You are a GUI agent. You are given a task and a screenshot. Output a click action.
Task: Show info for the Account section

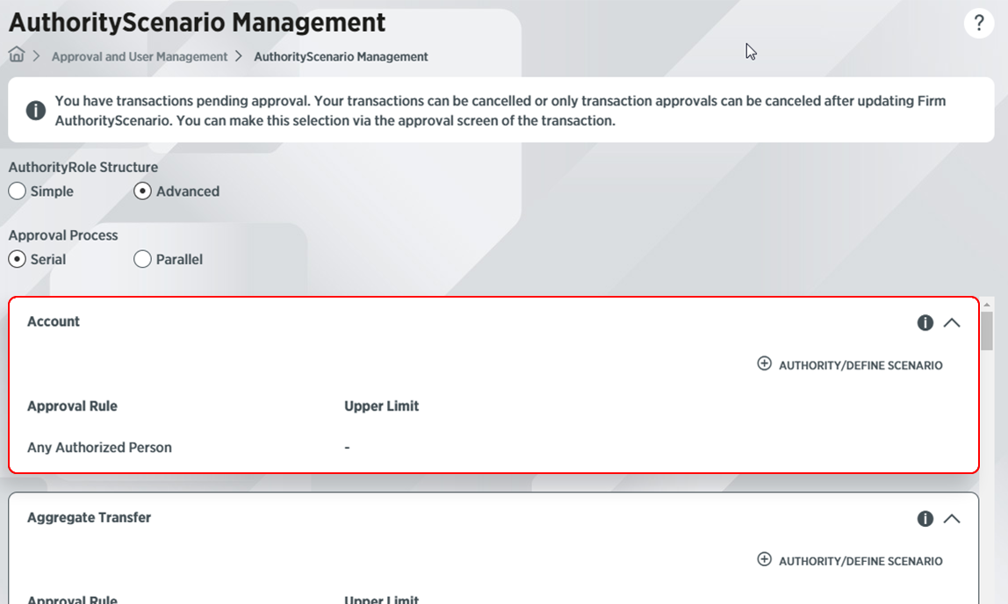point(925,323)
